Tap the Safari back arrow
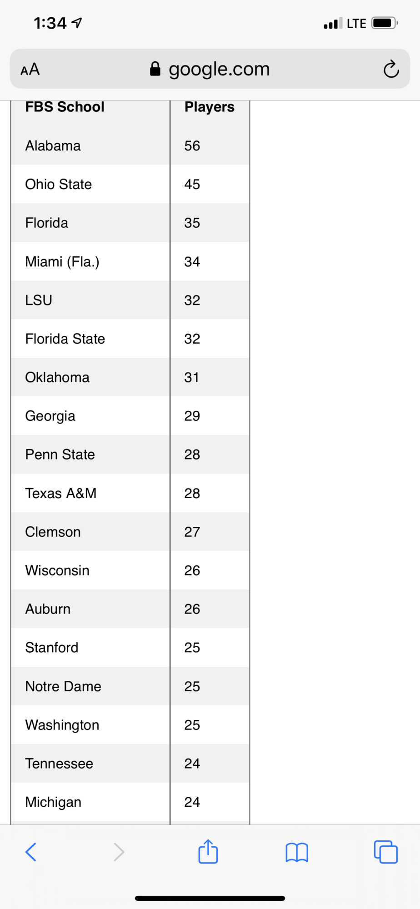 point(31,852)
